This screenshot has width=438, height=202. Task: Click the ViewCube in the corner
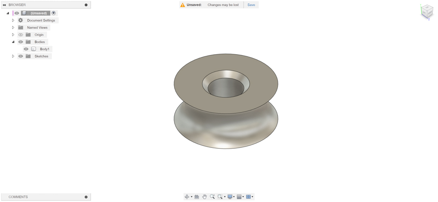pyautogui.click(x=426, y=12)
